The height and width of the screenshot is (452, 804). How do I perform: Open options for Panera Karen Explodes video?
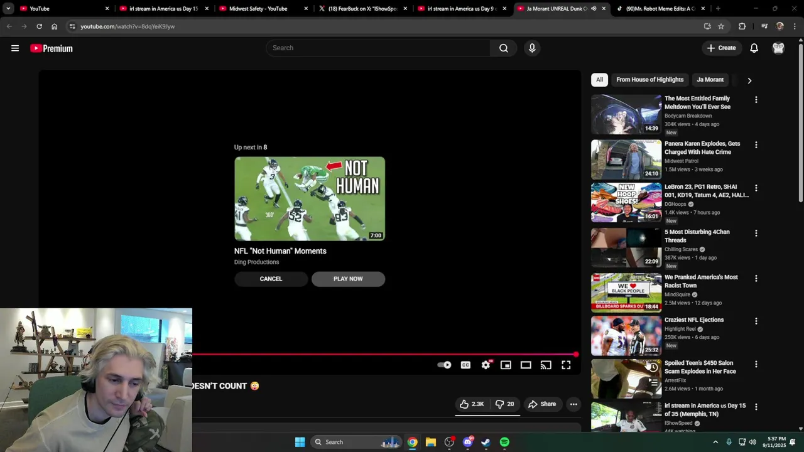[756, 145]
